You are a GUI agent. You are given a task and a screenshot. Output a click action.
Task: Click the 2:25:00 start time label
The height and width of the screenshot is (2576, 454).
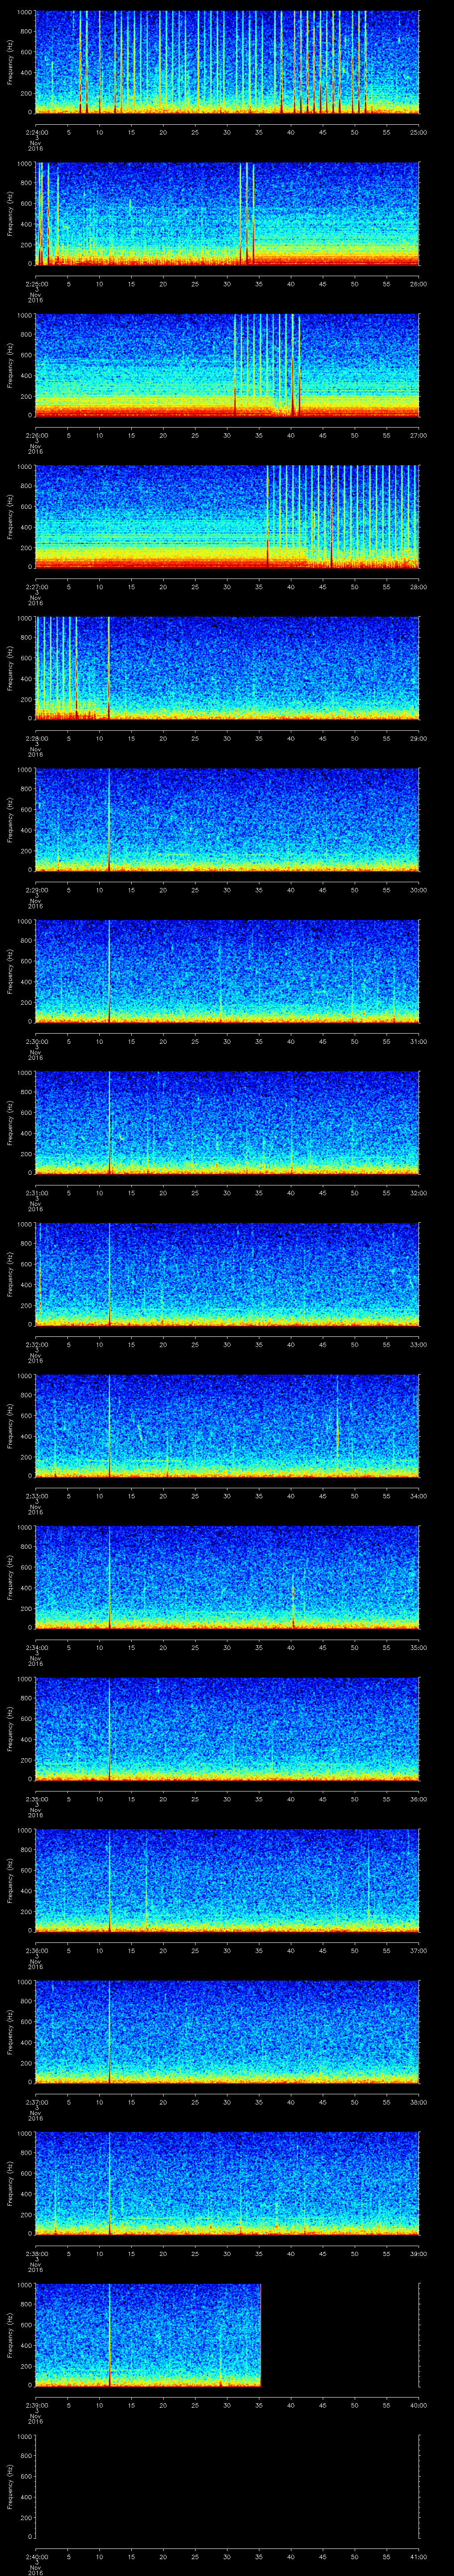coord(36,284)
